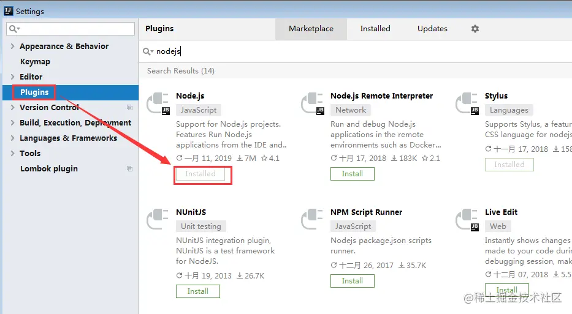Click the 7M downloads count for Node.js
The image size is (572, 314).
point(246,159)
